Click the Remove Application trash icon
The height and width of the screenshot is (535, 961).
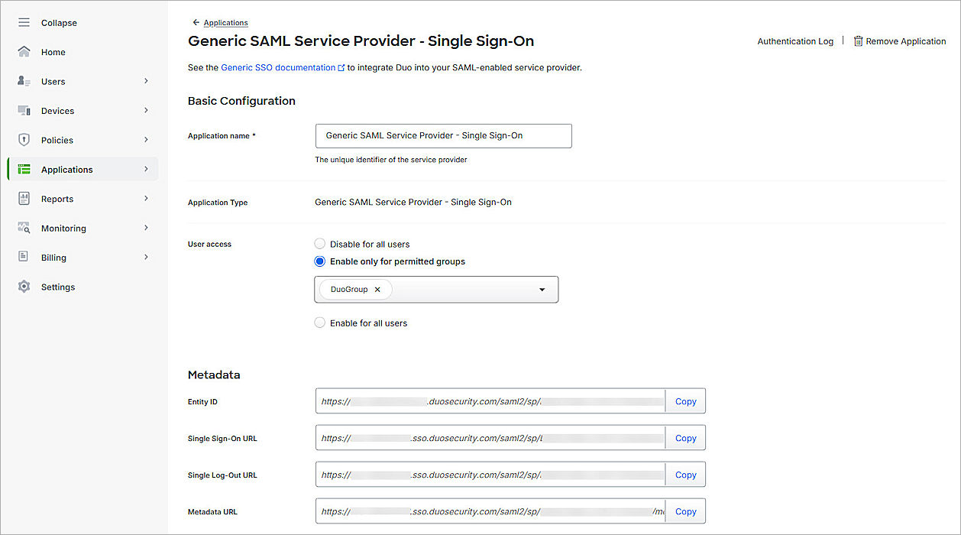857,41
